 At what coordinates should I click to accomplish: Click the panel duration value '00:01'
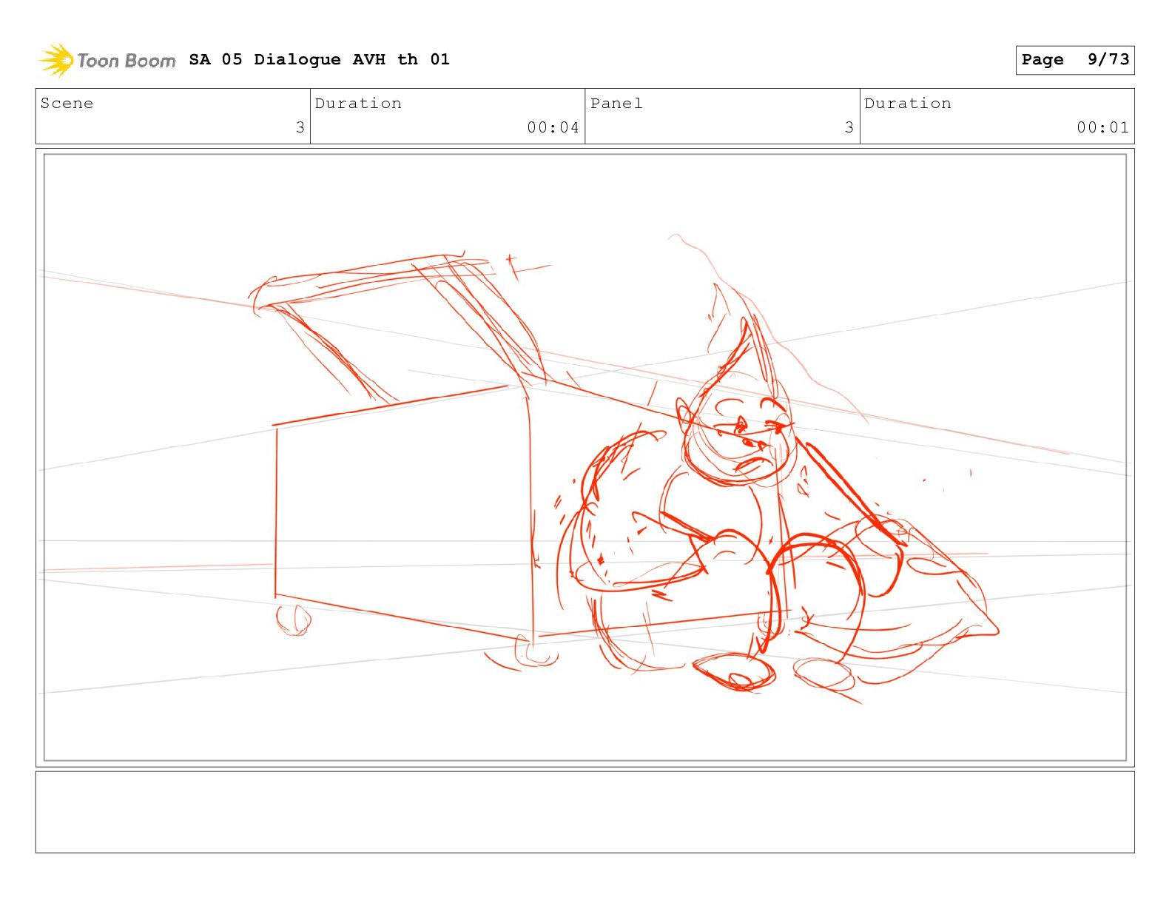point(1102,127)
